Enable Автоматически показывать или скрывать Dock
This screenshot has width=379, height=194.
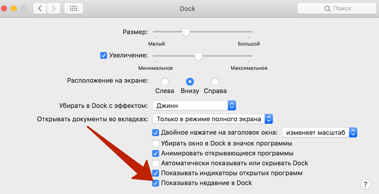[156, 163]
